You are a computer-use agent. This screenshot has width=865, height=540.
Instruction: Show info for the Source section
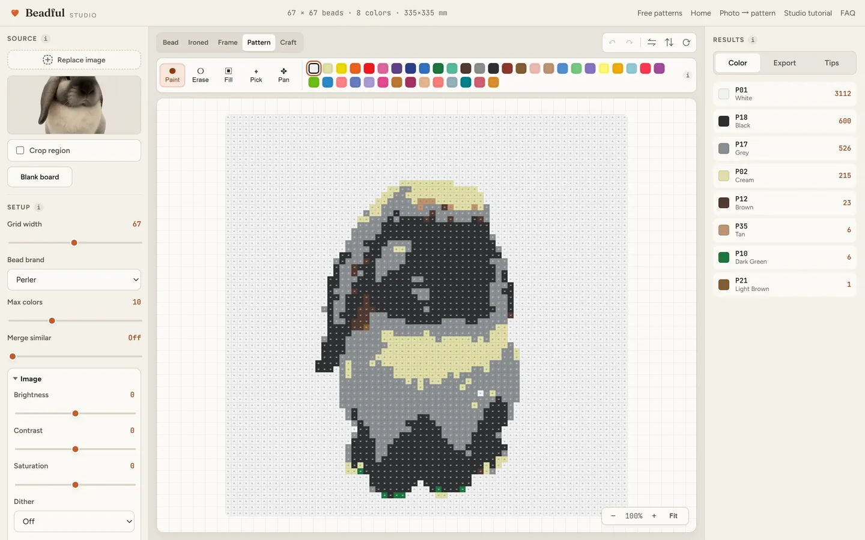tap(46, 38)
